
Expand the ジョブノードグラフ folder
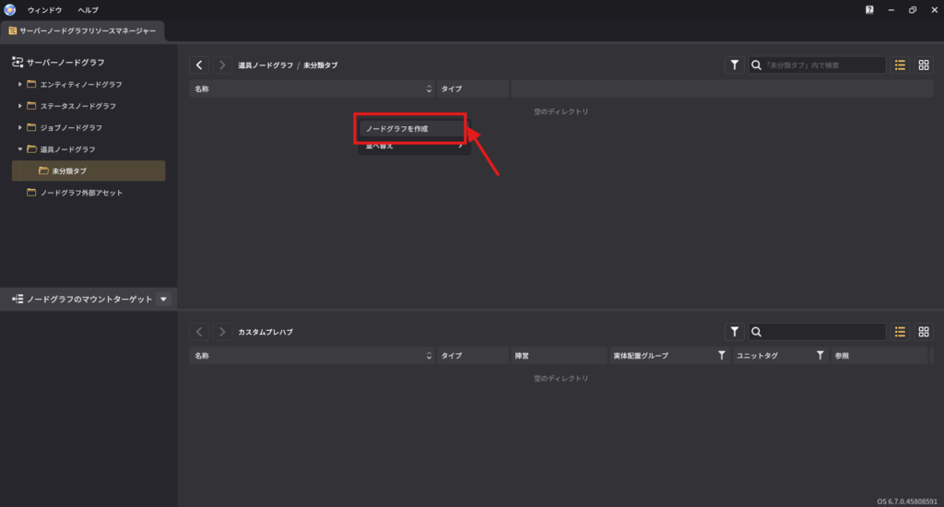20,127
